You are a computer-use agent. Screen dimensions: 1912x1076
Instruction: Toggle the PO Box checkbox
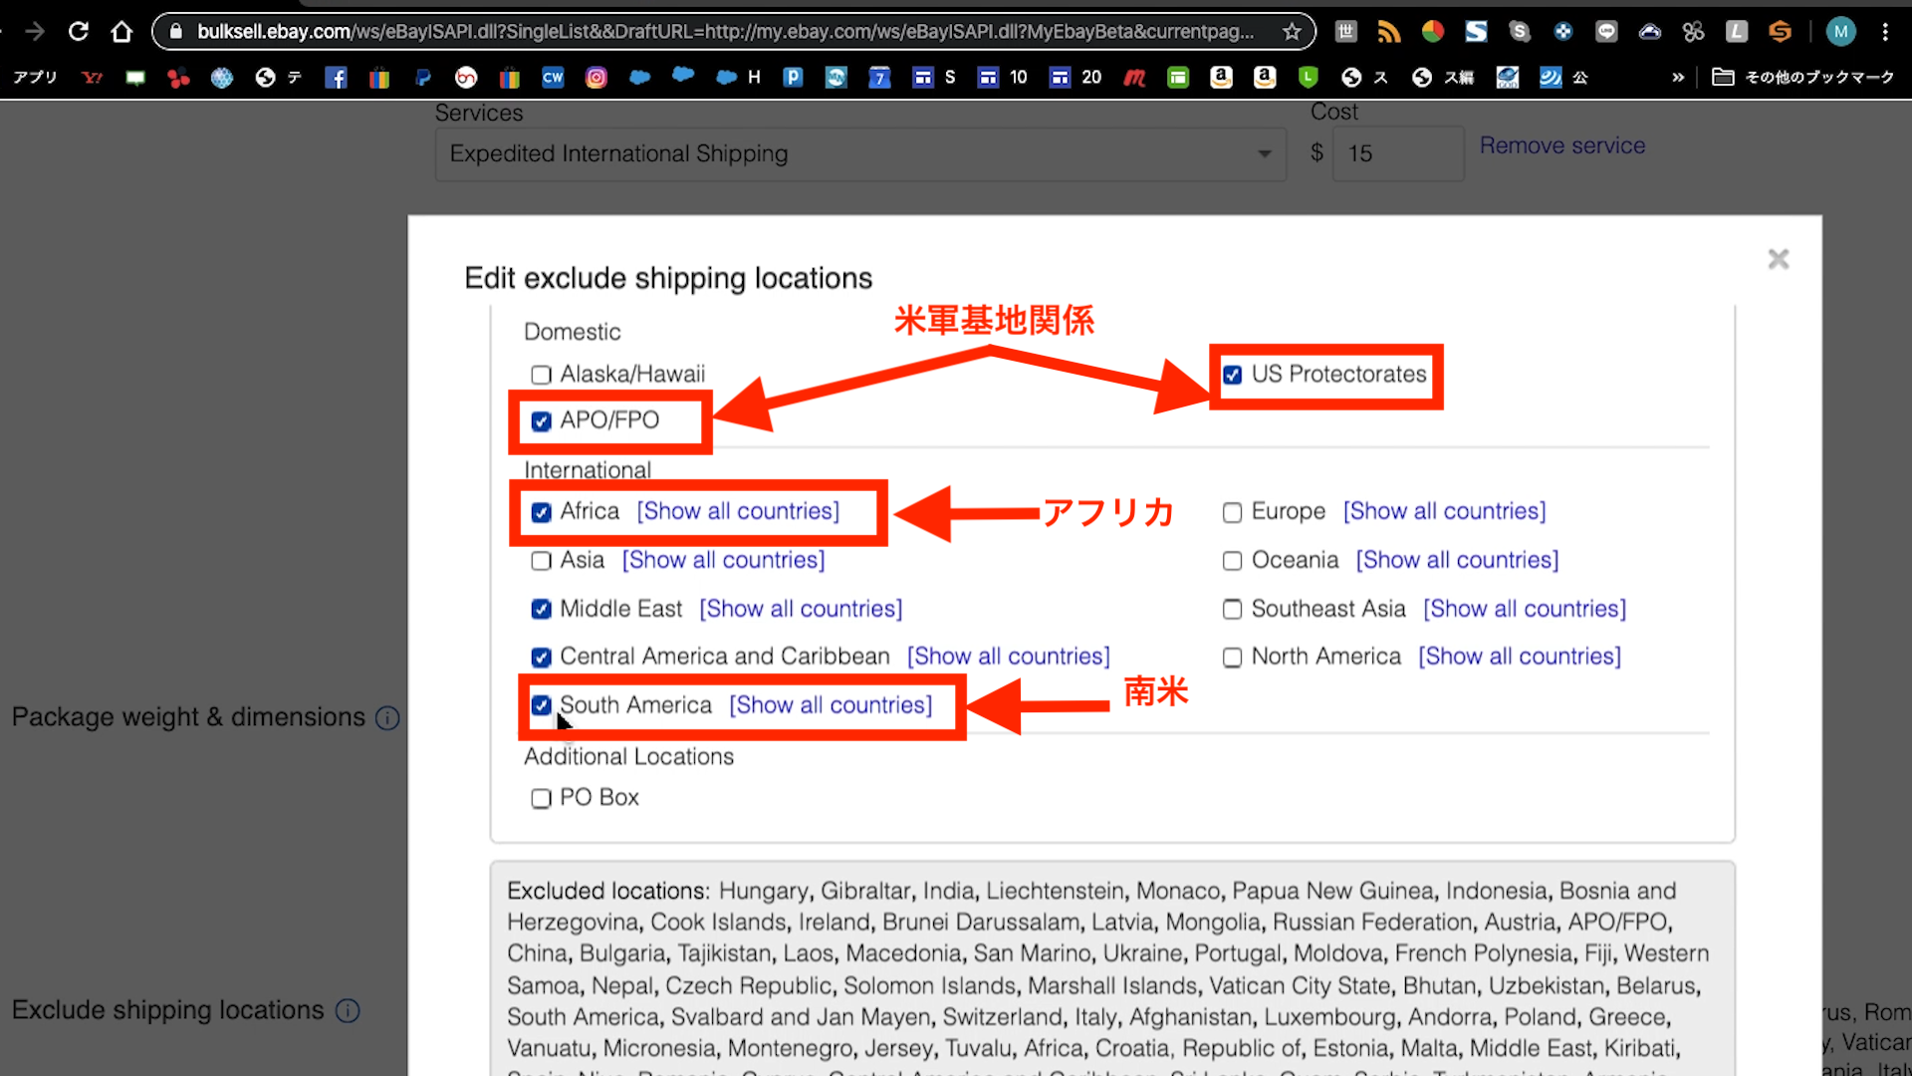click(541, 798)
